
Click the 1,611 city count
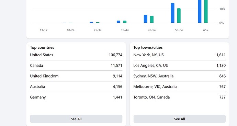pos(221,55)
